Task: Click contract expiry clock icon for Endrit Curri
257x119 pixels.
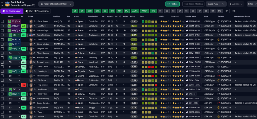Action: click(x=219, y=40)
